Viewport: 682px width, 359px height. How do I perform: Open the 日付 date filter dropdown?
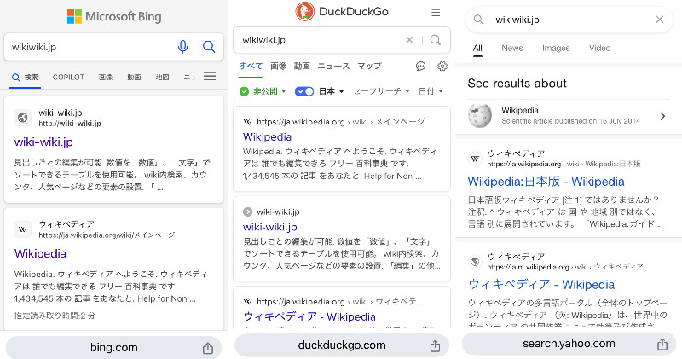coord(431,90)
